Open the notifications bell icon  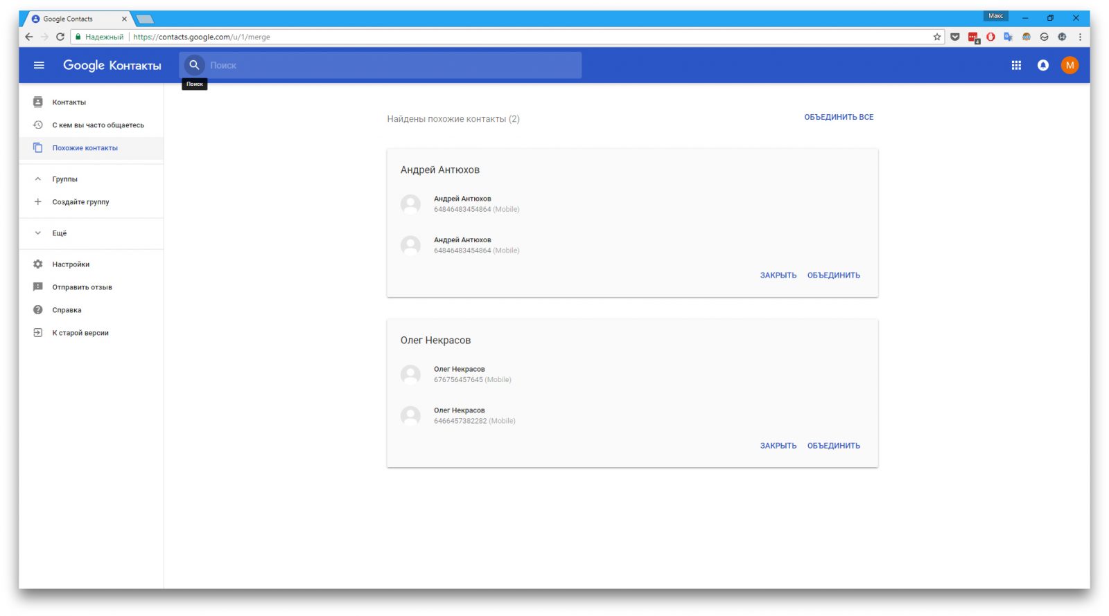pyautogui.click(x=1042, y=65)
